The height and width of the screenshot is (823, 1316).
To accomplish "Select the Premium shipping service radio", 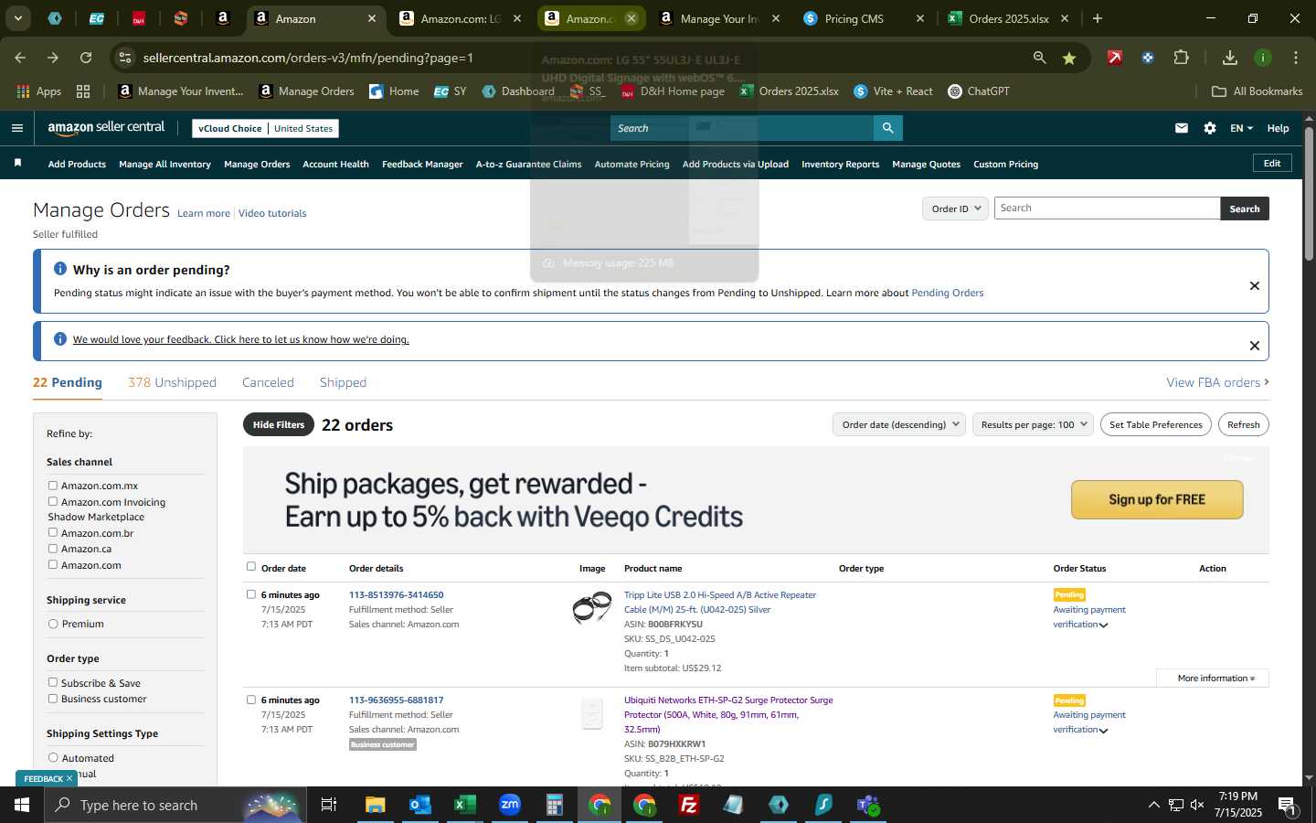I will pyautogui.click(x=53, y=624).
